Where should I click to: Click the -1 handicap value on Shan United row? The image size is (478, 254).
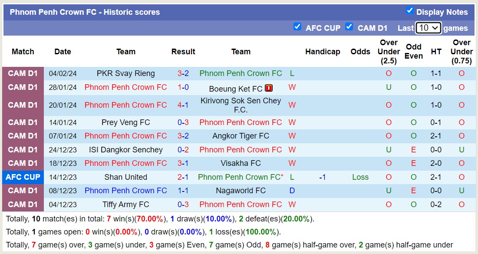tap(323, 177)
